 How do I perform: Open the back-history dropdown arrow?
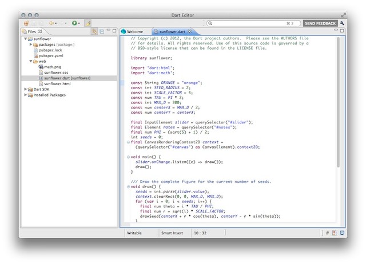[56, 23]
